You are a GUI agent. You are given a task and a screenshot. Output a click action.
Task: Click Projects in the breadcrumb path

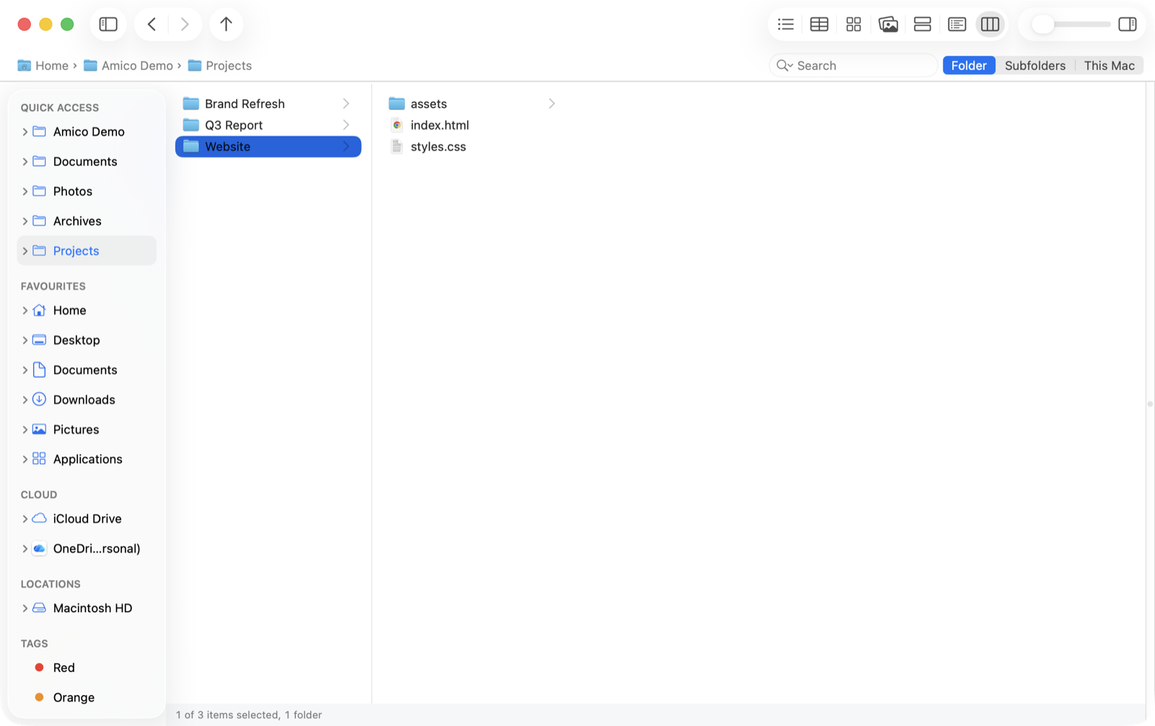(220, 66)
